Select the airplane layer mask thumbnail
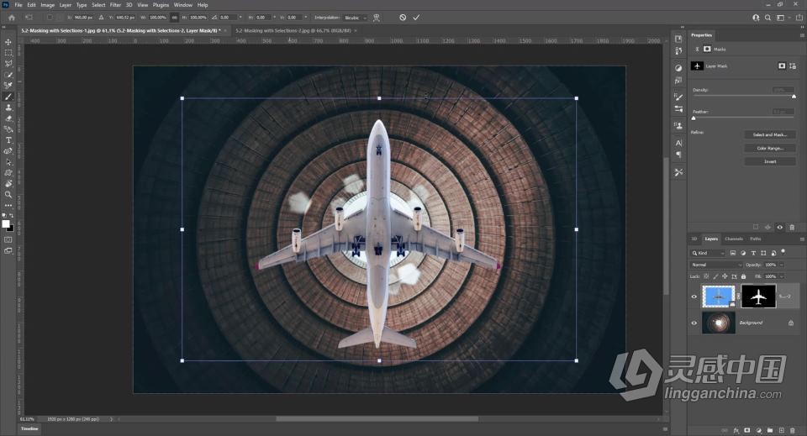The image size is (807, 436). 758,297
